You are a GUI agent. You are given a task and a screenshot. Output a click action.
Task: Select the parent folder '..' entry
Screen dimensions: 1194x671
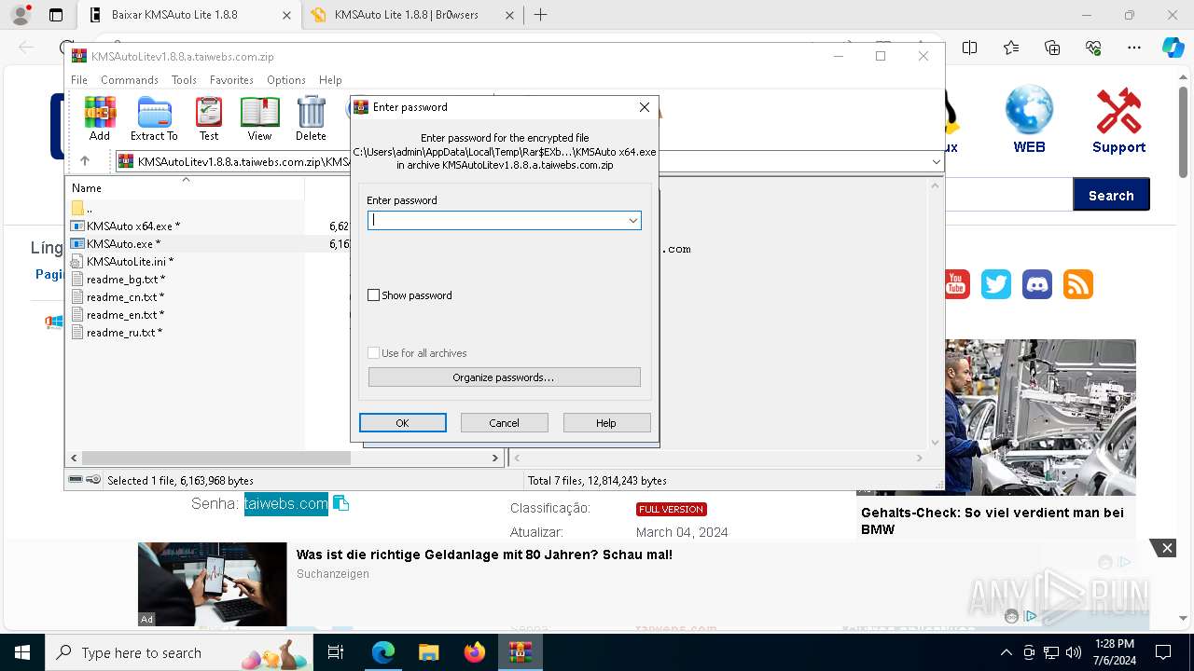[x=82, y=208]
